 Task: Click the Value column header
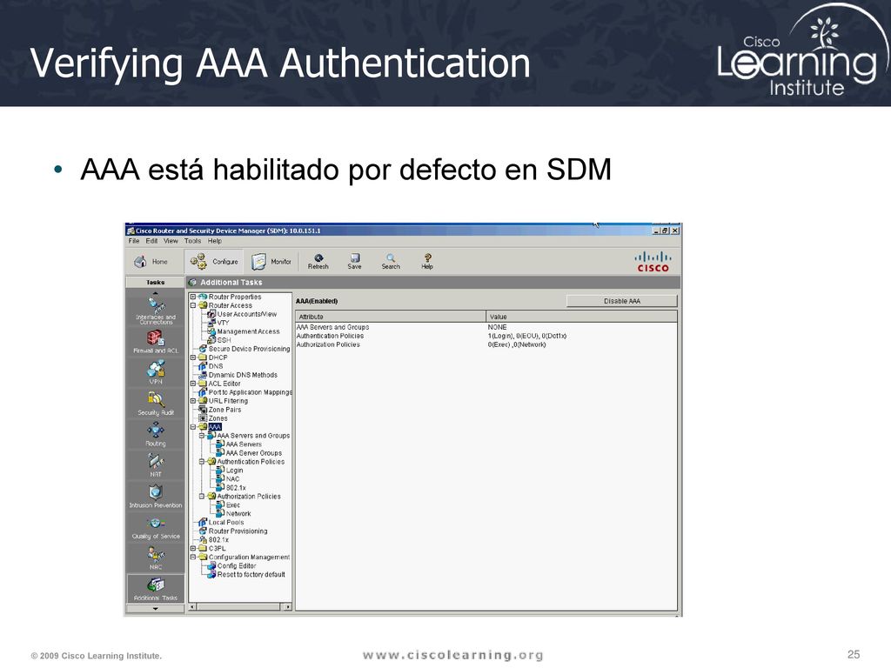[582, 317]
